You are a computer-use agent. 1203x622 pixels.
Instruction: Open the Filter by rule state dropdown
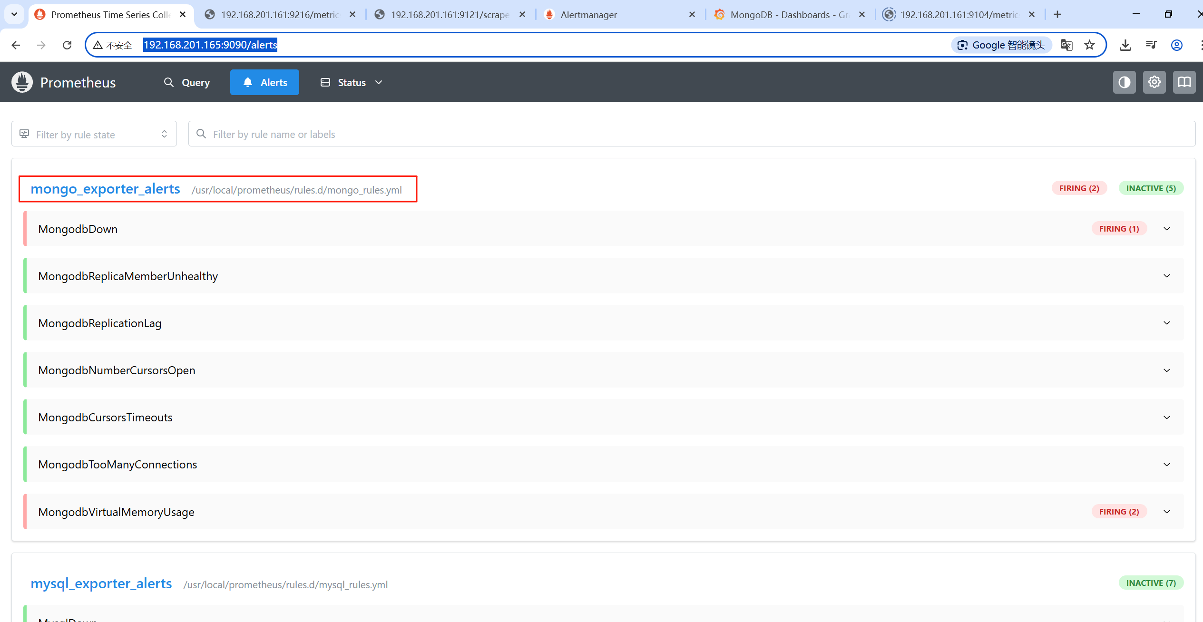(x=94, y=134)
